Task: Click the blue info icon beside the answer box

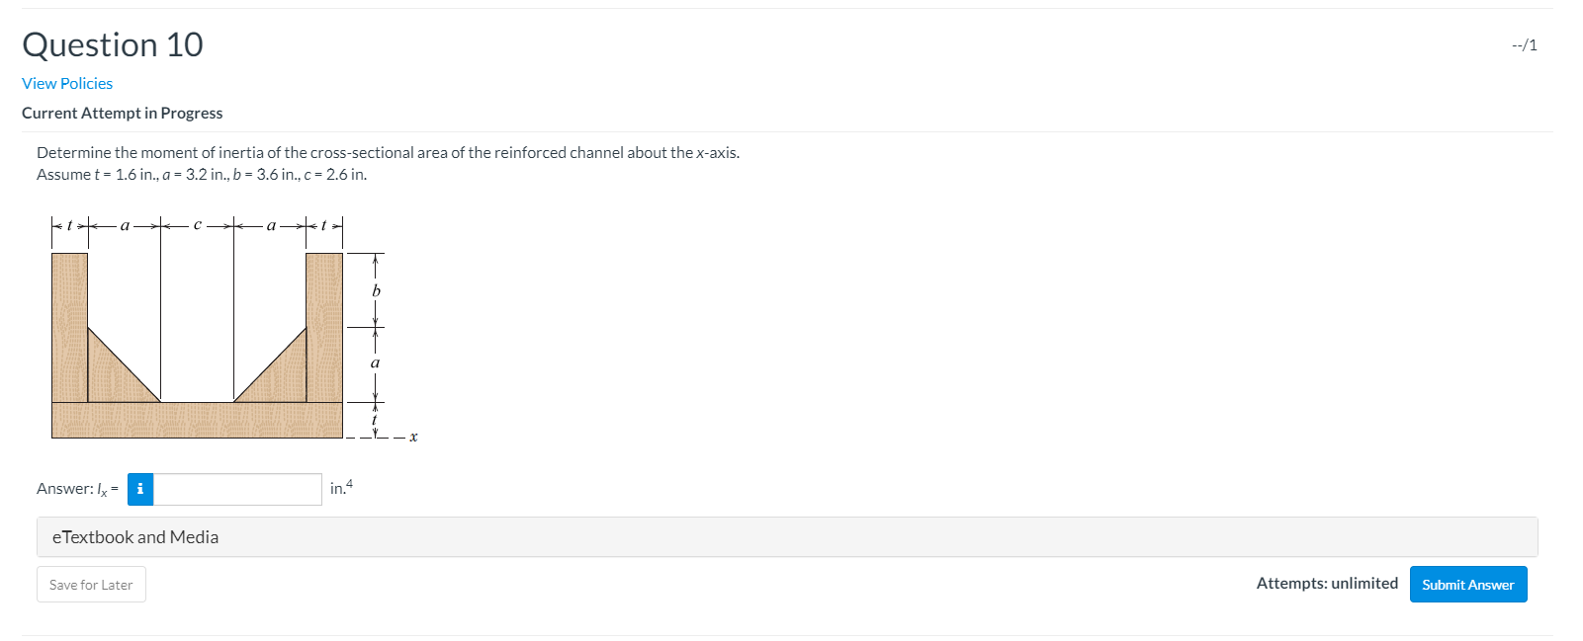Action: pos(140,489)
